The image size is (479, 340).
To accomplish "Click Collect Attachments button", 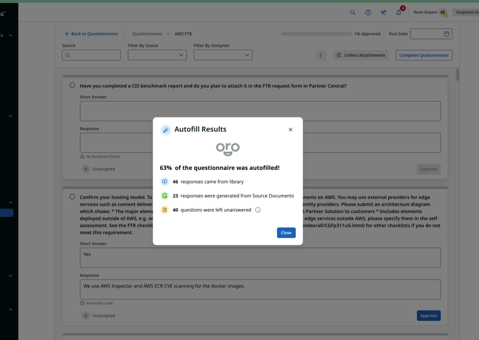I will click(361, 55).
